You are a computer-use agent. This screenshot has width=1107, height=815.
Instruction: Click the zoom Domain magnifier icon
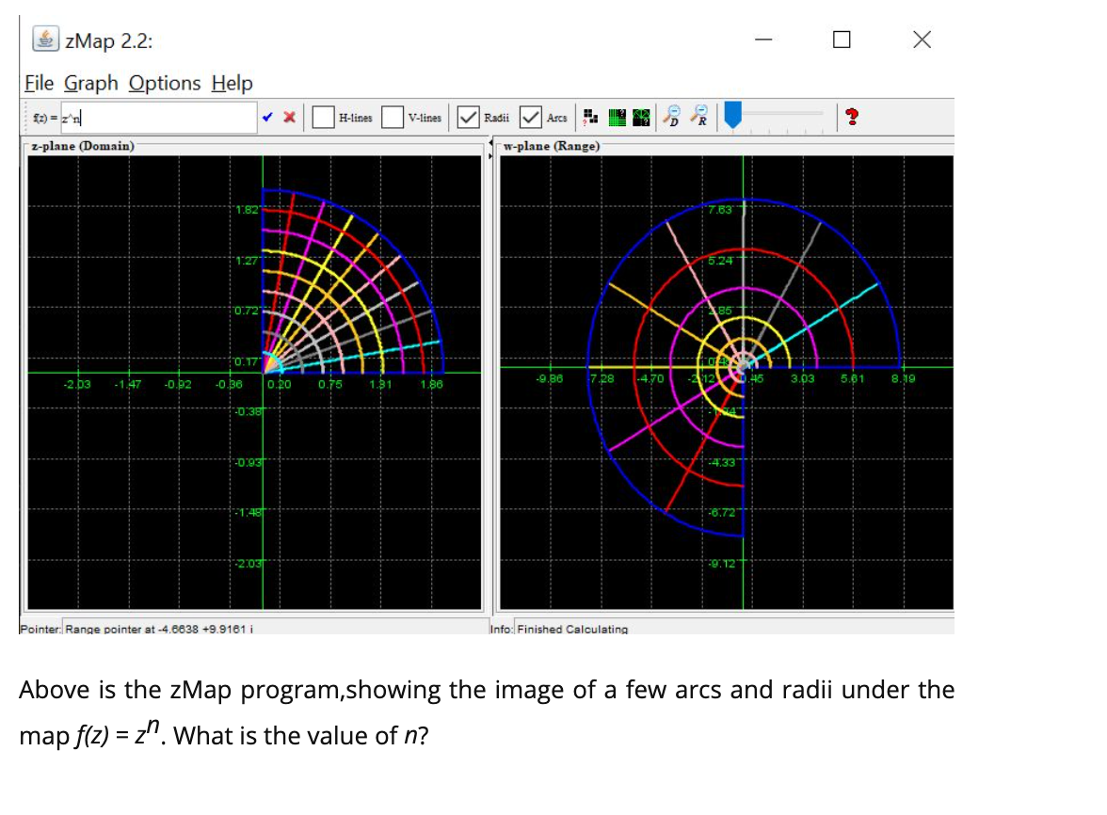(x=669, y=117)
